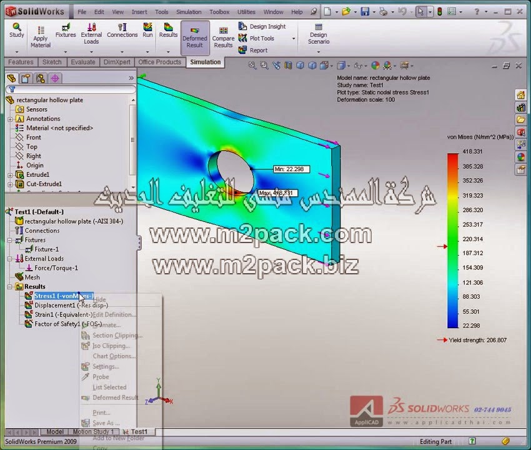Open the ConfigurationManager tab
The width and height of the screenshot is (531, 450).
pos(41,78)
